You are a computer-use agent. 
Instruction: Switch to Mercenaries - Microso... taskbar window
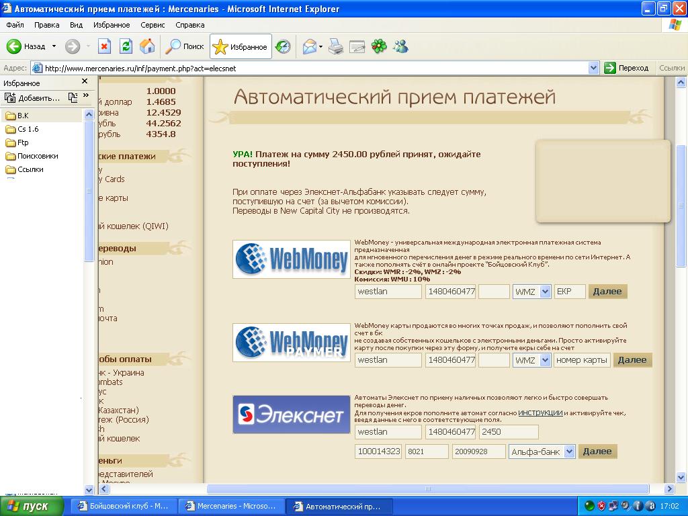coord(231,507)
